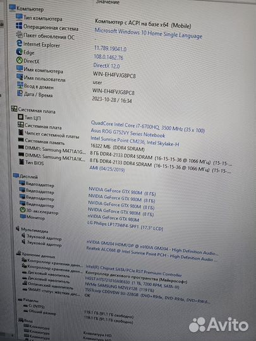Viewport: 256px width, 341px height.
Task: Select the C: (NTFS) partition row label
Action: click(x=37, y=306)
